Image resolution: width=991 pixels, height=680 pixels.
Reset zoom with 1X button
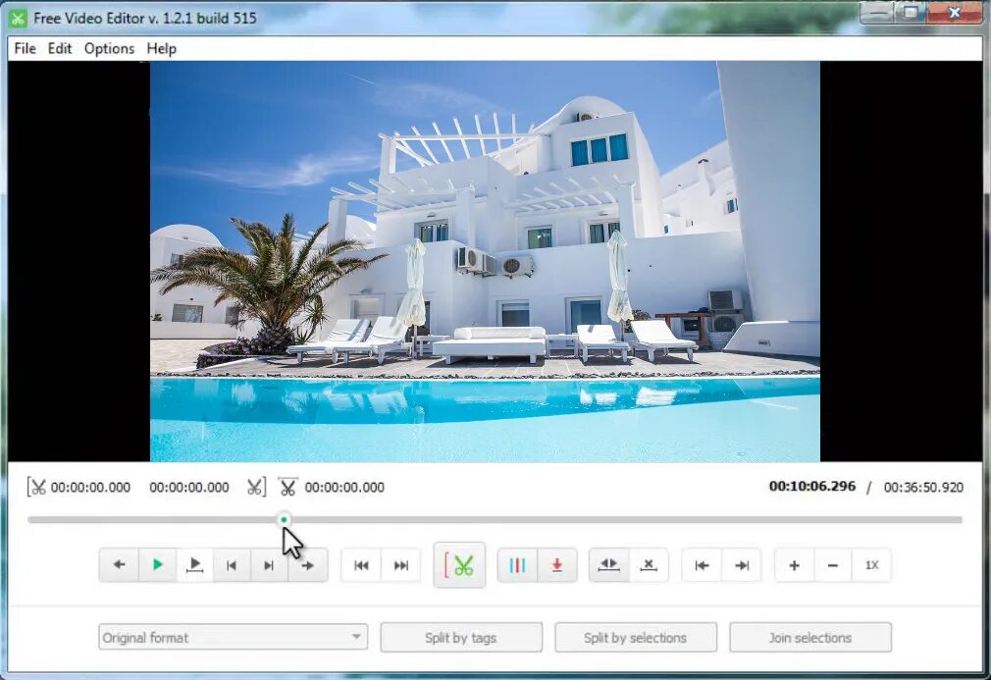pos(871,565)
